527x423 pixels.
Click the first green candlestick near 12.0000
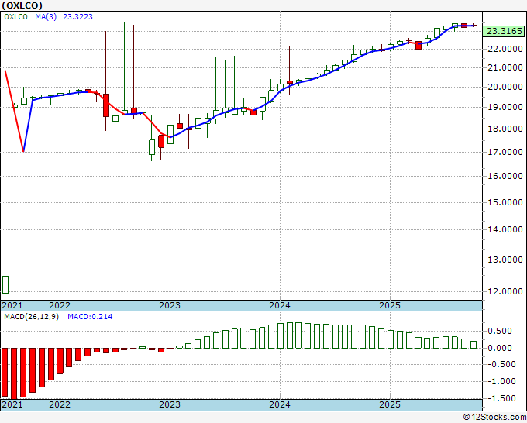pyautogui.click(x=5, y=284)
